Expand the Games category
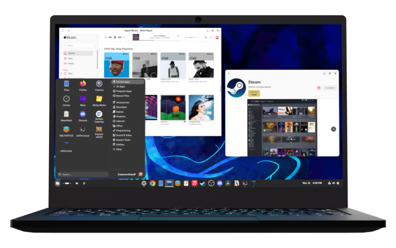The height and width of the screenshot is (248, 396). [x=119, y=112]
